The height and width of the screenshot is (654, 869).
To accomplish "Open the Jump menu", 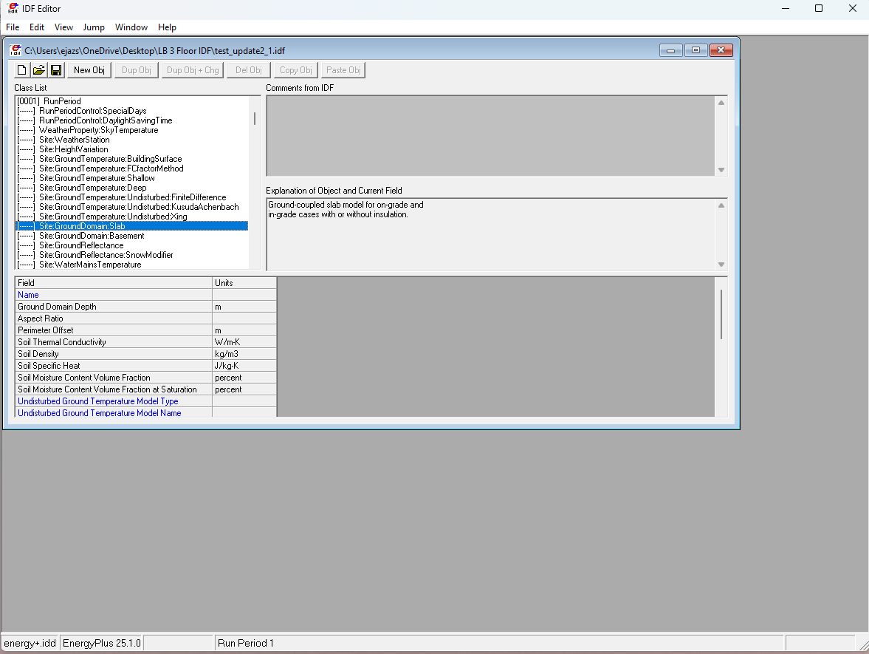I will tap(94, 27).
